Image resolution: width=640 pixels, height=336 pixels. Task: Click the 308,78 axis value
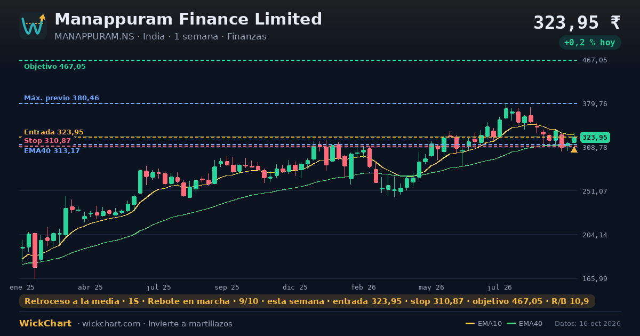(595, 147)
